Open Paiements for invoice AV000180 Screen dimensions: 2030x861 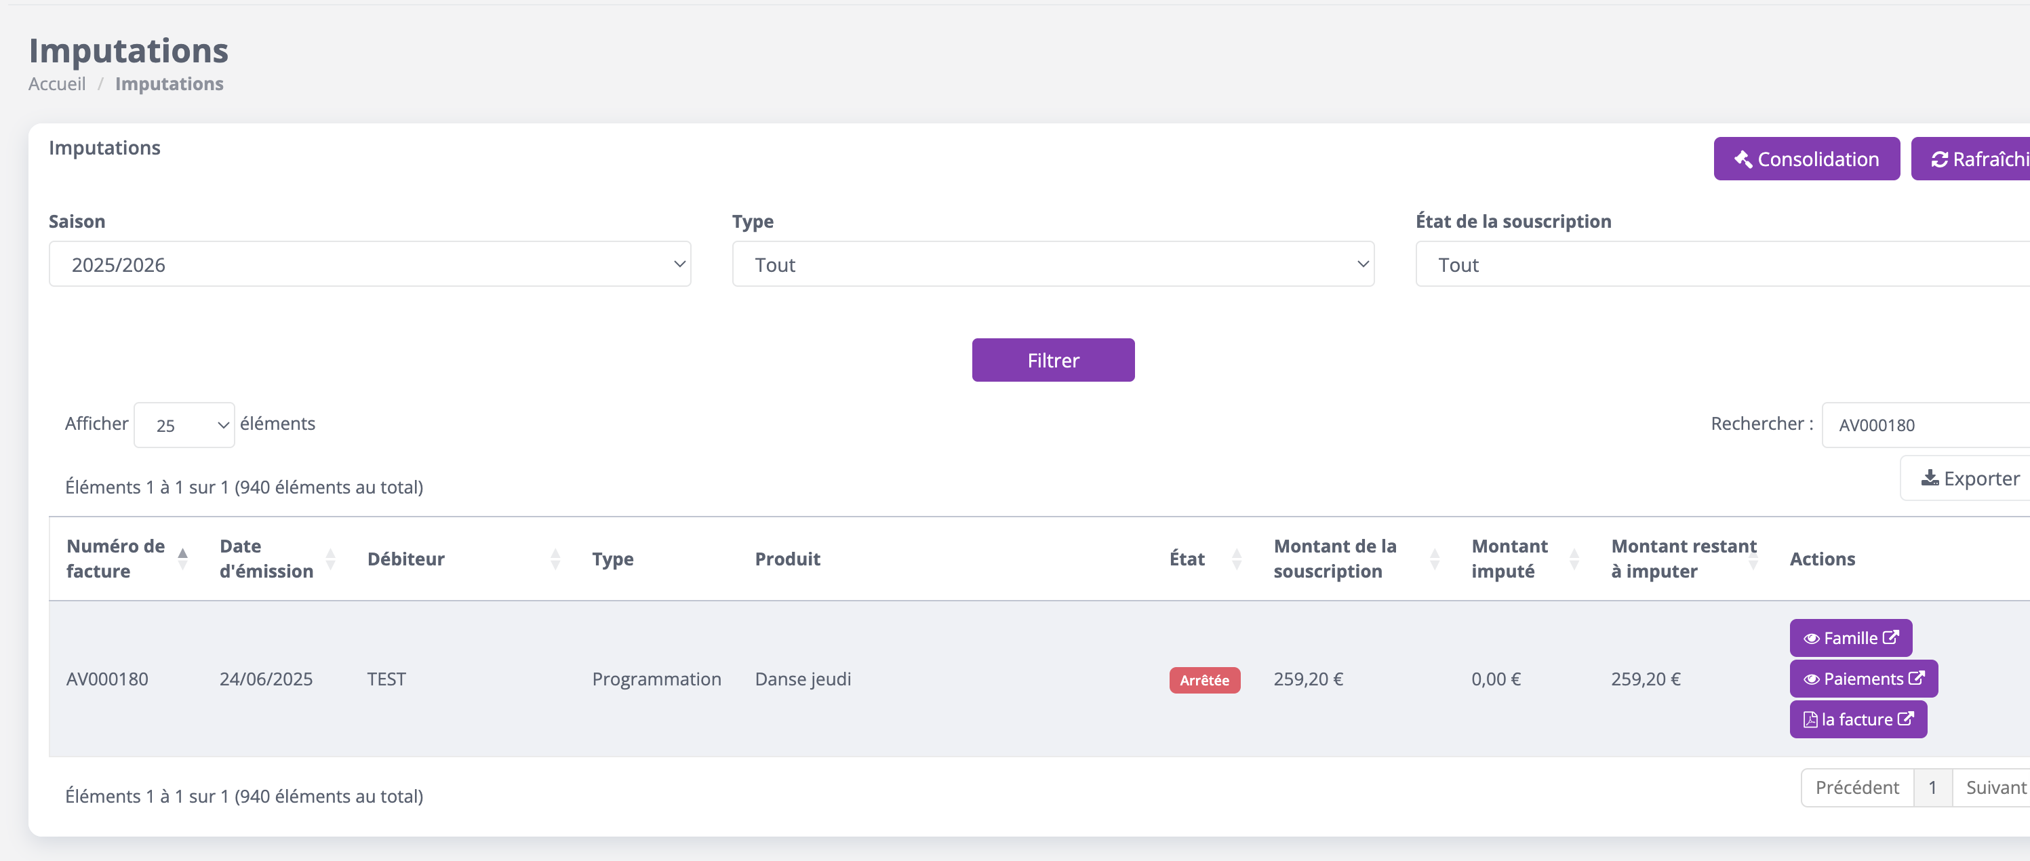point(1862,678)
